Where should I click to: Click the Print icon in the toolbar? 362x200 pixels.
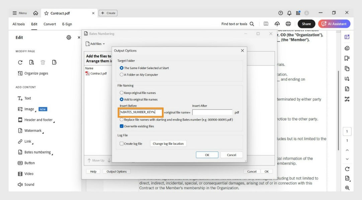click(x=288, y=24)
